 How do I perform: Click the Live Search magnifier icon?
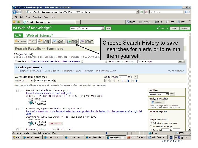[x=186, y=12]
